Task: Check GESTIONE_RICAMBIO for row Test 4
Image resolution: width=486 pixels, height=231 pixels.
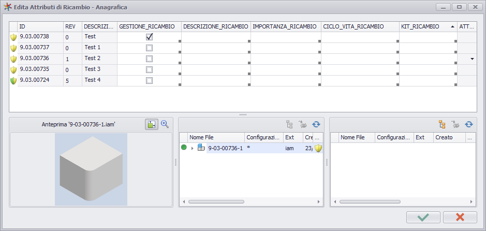Action: [150, 81]
